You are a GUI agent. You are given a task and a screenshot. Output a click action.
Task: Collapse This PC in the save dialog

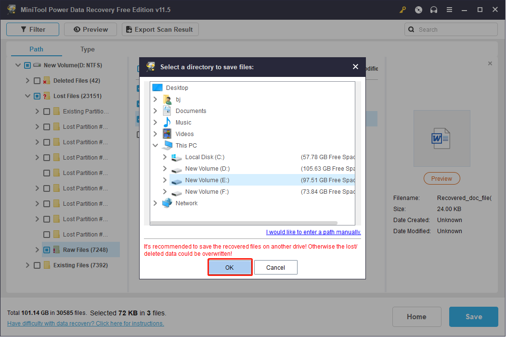[156, 145]
